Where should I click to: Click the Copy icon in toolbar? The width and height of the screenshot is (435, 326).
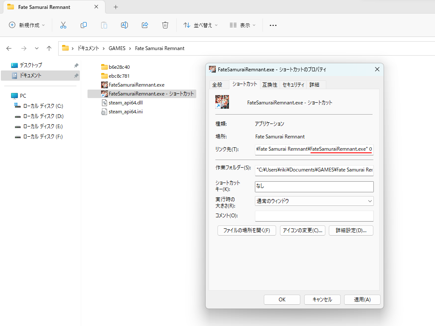tap(84, 25)
